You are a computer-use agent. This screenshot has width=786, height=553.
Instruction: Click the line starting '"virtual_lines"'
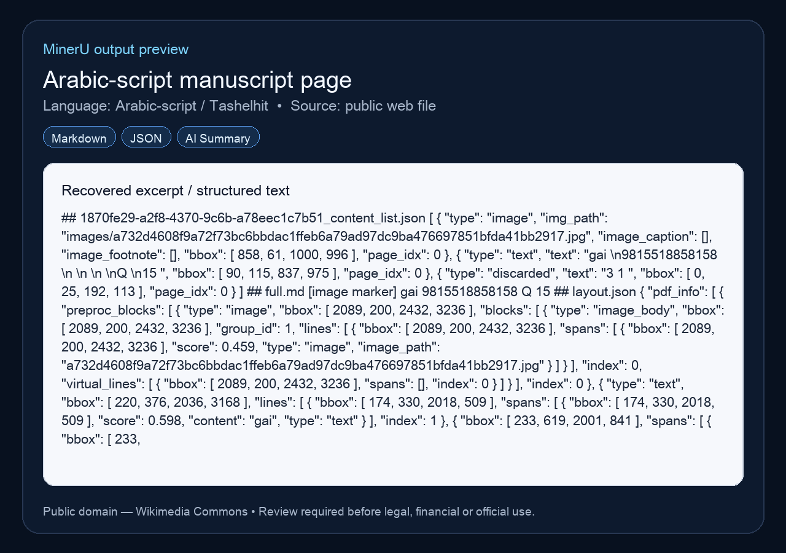[x=373, y=384]
